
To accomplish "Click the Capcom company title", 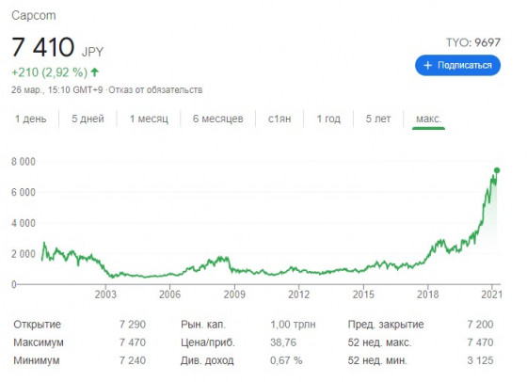I will [x=34, y=15].
